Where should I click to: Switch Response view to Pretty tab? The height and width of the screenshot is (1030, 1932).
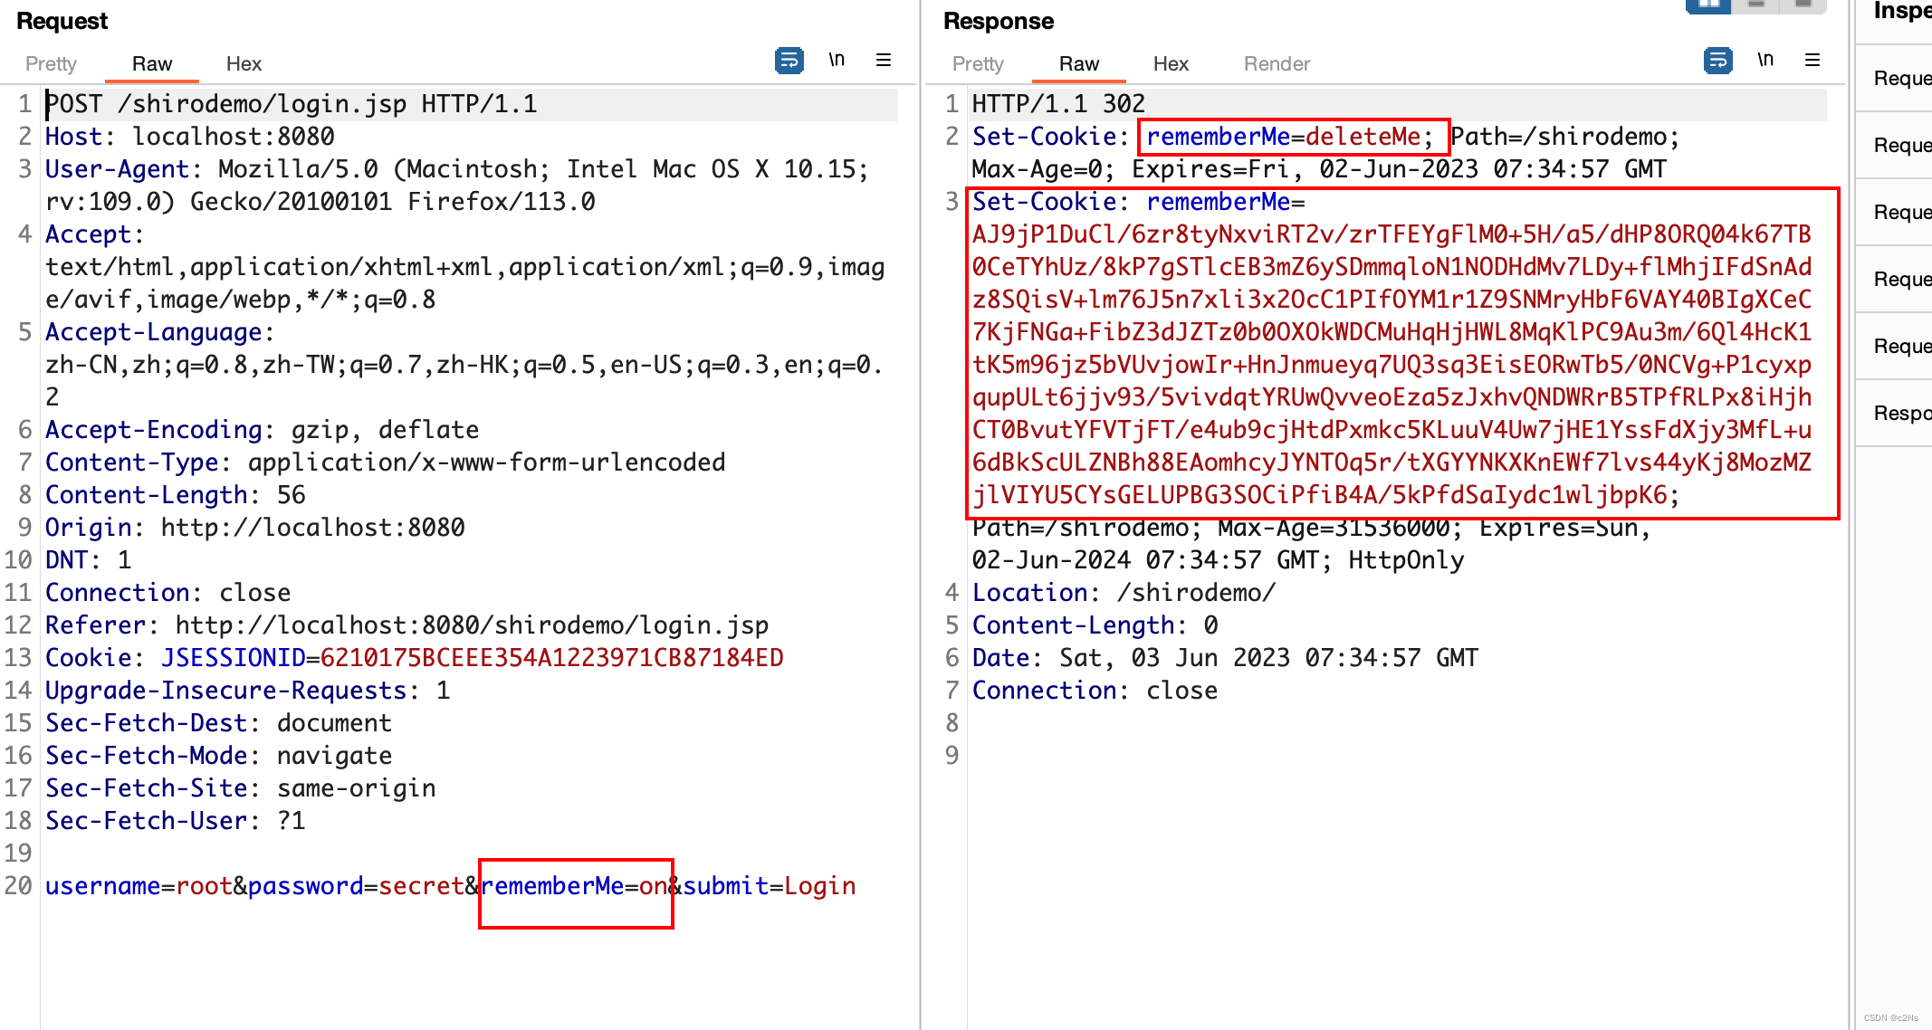(978, 63)
